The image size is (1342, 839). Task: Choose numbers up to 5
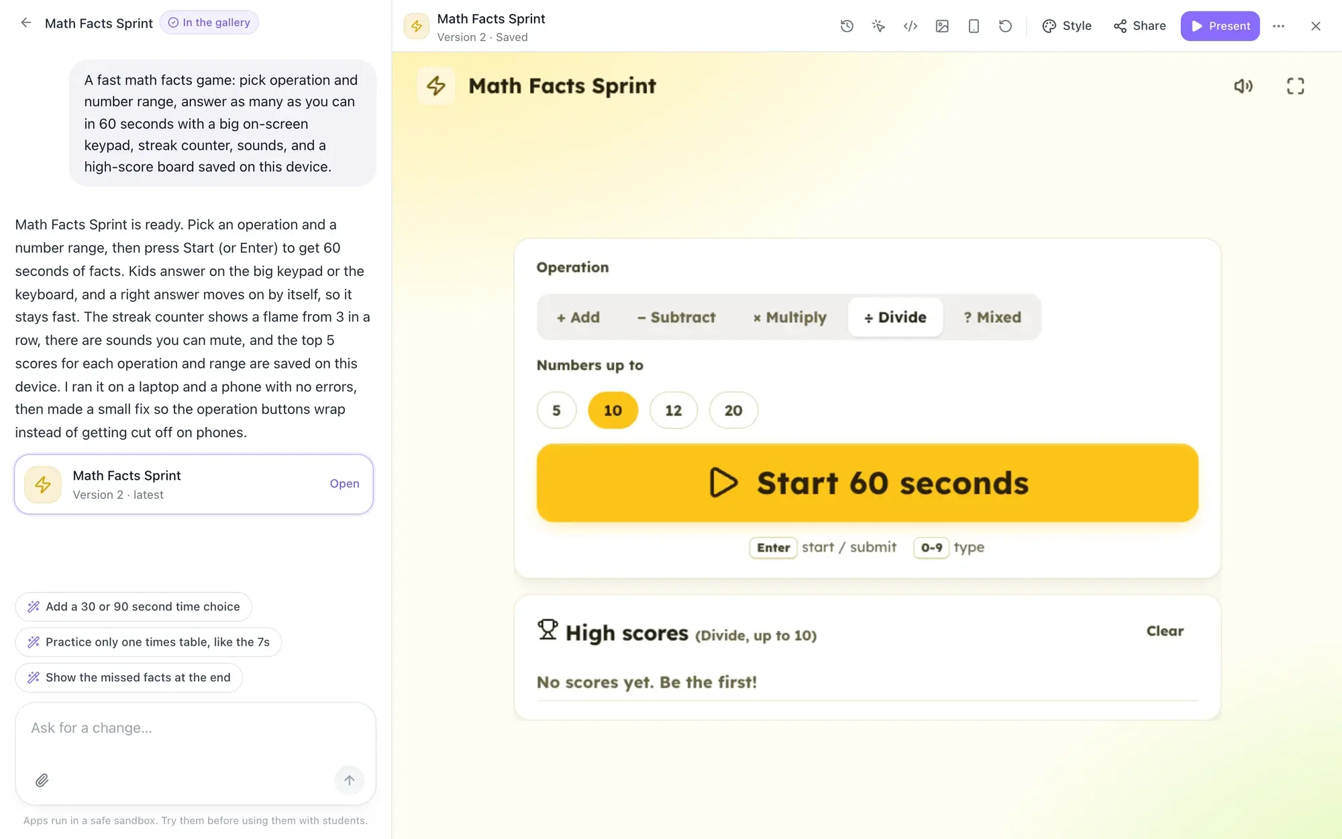556,410
